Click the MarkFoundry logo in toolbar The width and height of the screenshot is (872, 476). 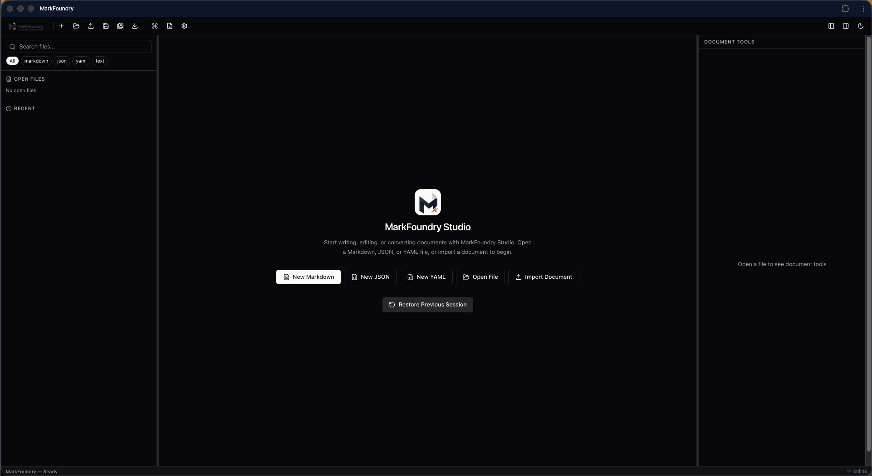26,26
